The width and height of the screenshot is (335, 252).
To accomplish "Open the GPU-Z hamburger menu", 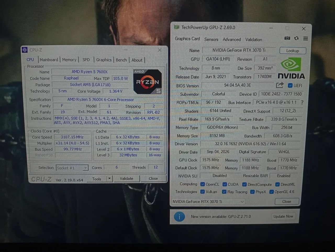I will 305,38.
